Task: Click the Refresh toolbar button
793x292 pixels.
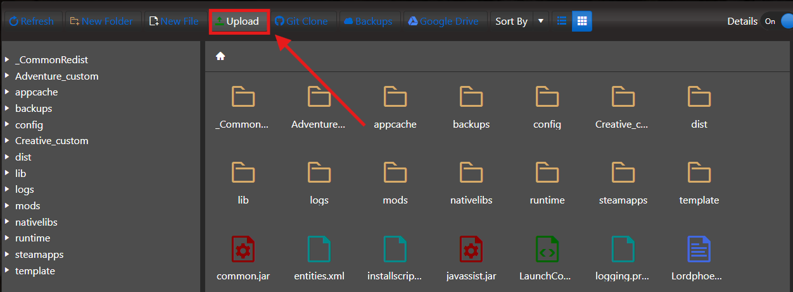Action: pyautogui.click(x=32, y=21)
